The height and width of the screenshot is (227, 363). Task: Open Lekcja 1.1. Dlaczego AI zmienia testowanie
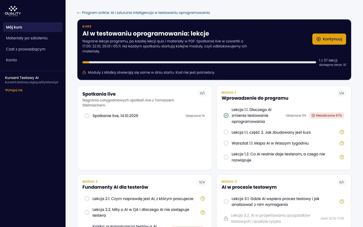tap(251, 115)
